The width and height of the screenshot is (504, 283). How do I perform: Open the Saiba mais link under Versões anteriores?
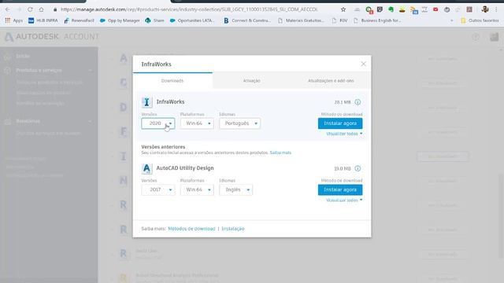(280, 153)
